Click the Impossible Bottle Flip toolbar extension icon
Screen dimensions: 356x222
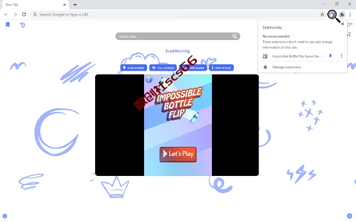[x=332, y=14]
